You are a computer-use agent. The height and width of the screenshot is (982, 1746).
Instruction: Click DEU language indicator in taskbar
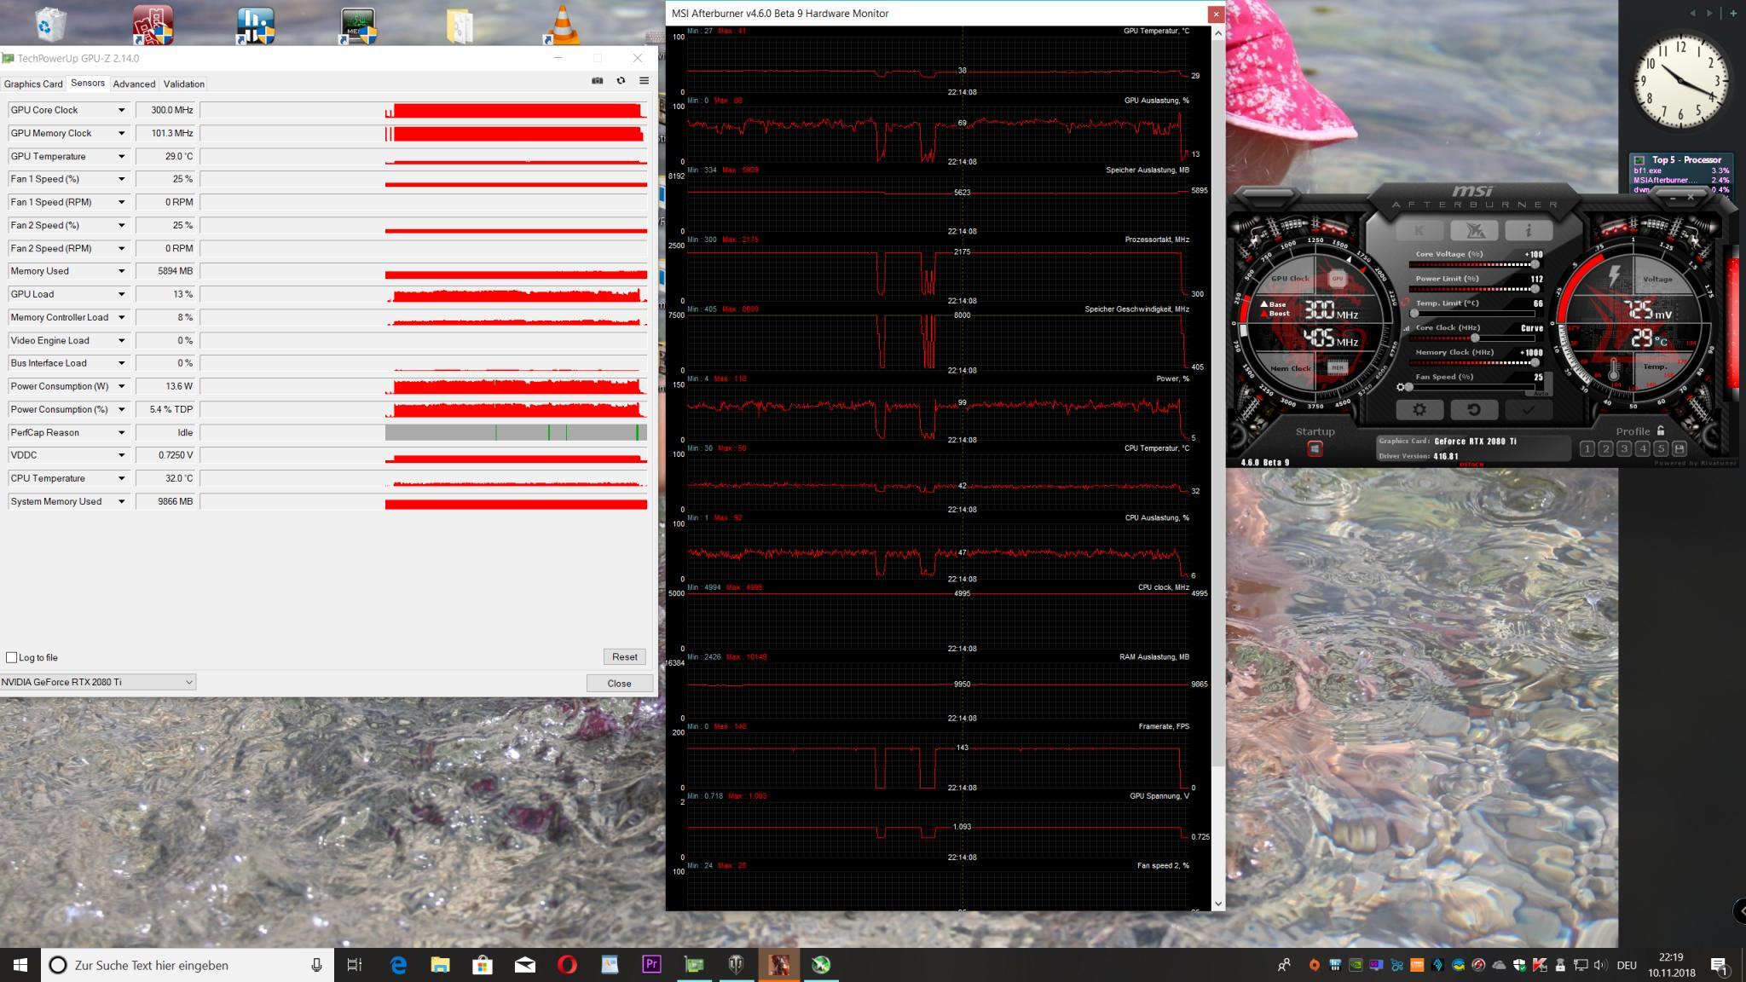click(x=1627, y=965)
